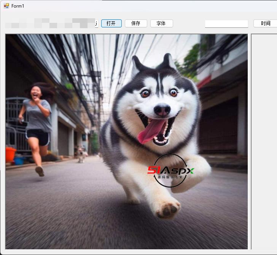Click the divider between image and right panel
The width and height of the screenshot is (277, 255).
coord(249,141)
